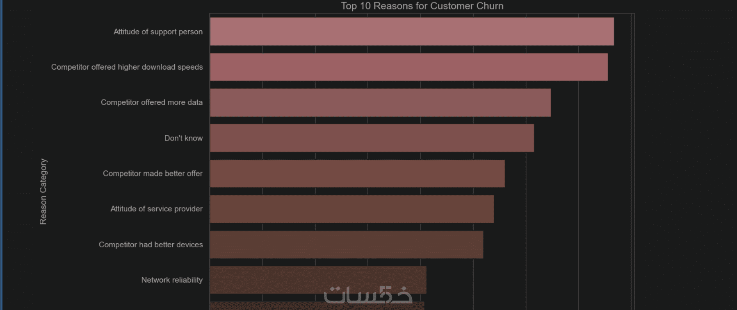Click the Competitor made better offer label
Image resolution: width=737 pixels, height=310 pixels.
(x=153, y=174)
